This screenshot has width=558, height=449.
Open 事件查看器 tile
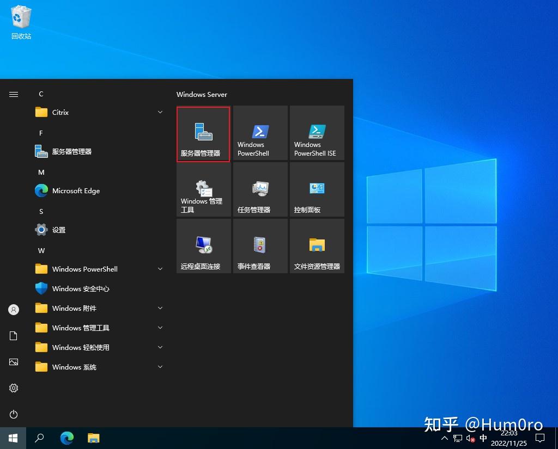click(260, 245)
